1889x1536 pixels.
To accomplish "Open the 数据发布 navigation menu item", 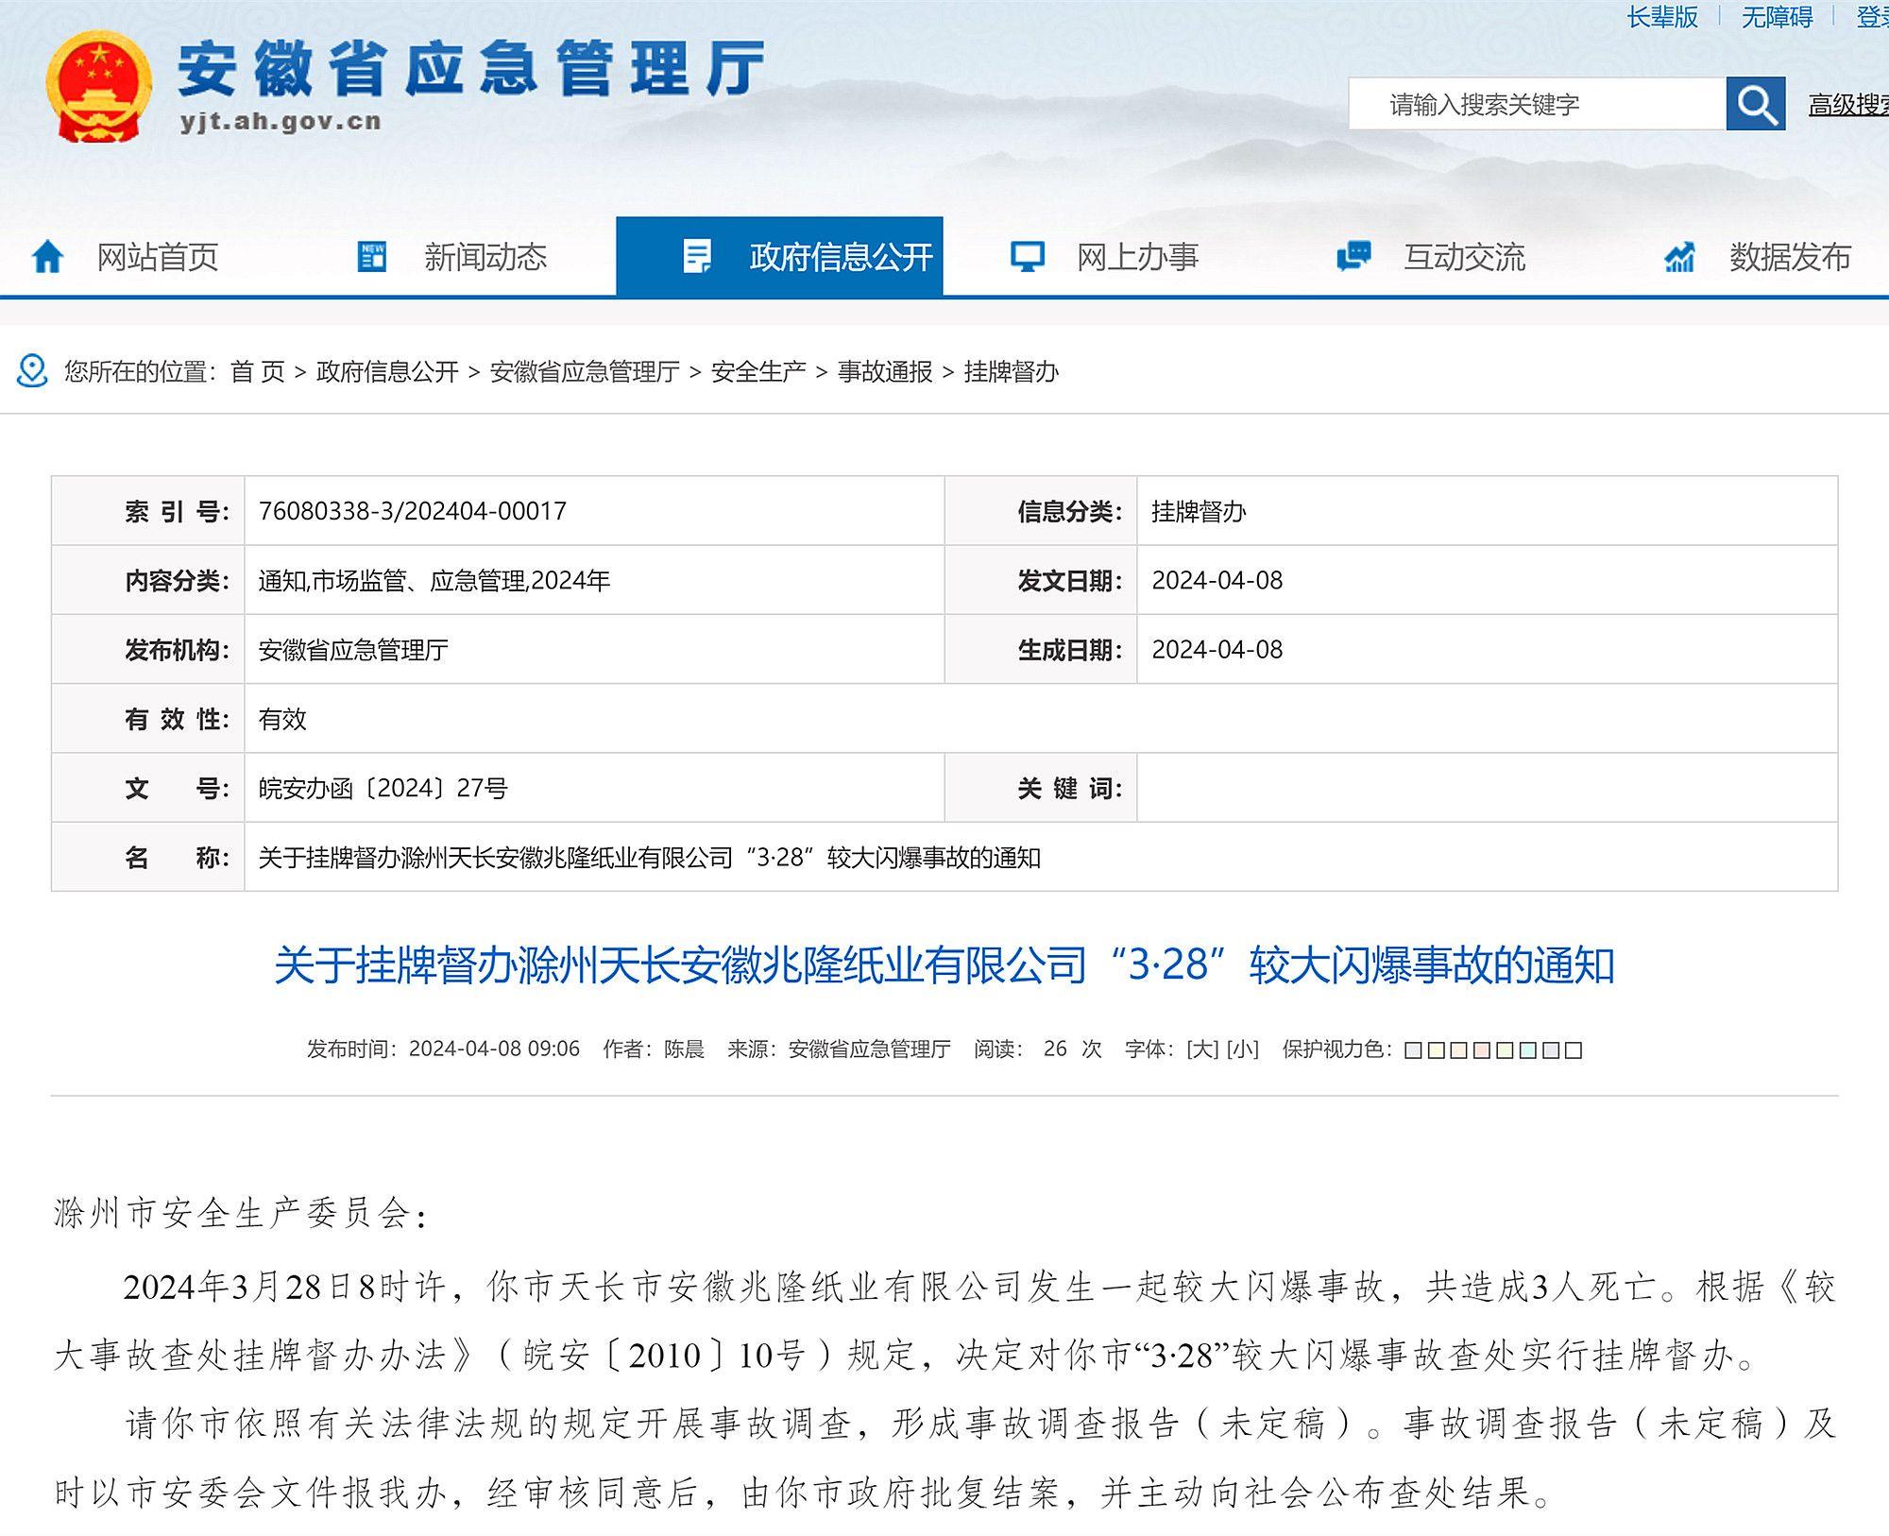I will (1789, 257).
